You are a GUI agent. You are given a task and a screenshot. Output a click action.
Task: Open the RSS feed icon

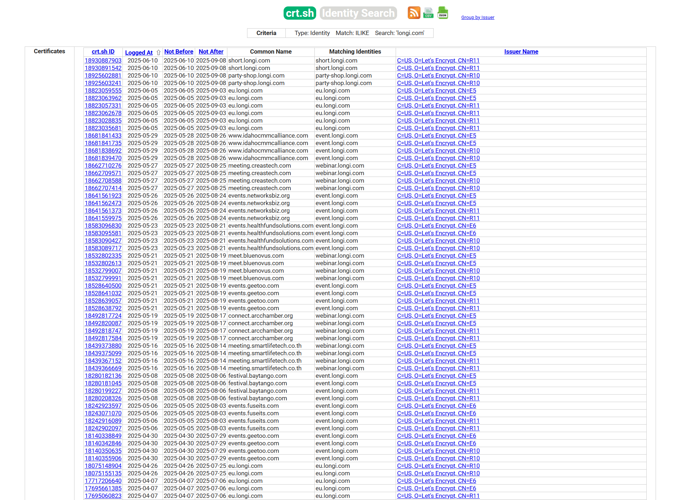pyautogui.click(x=414, y=13)
